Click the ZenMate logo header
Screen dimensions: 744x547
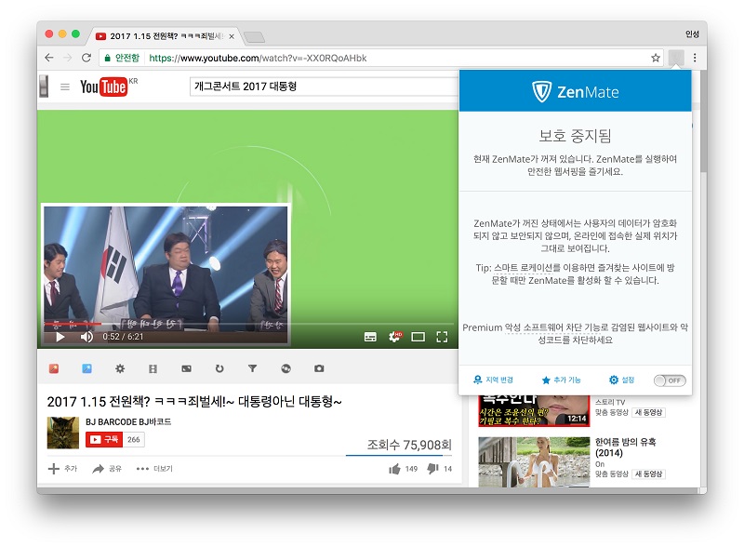[x=575, y=92]
